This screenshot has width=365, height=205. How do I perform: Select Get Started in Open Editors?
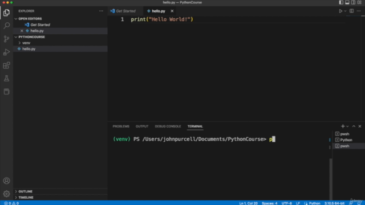tap(60, 24)
